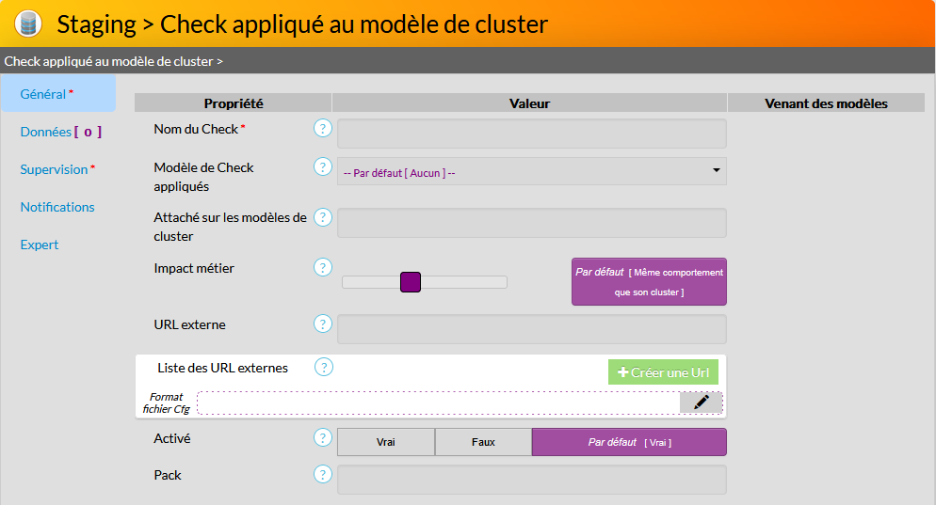Click help icon beside Impact métier
Image resolution: width=936 pixels, height=505 pixels.
click(x=323, y=268)
